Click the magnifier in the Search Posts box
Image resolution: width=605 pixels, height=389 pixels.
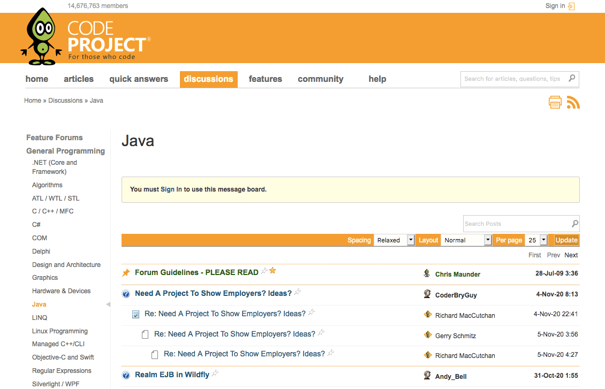[574, 223]
